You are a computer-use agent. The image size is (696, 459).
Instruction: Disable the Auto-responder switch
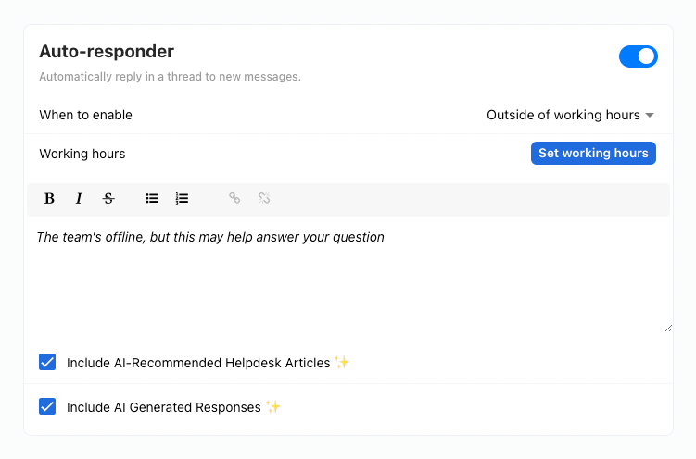(x=638, y=56)
